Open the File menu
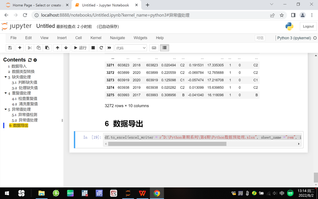The image size is (318, 199). click(x=13, y=38)
